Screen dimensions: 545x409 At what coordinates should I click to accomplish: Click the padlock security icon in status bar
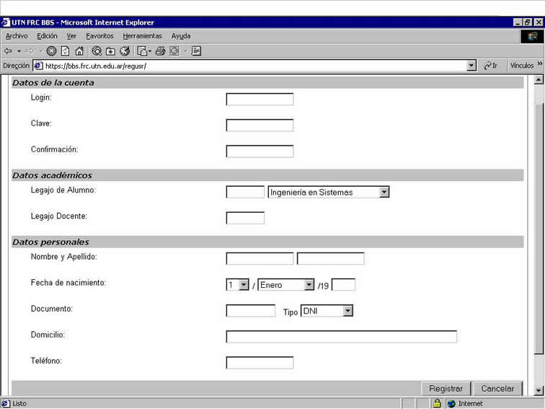[437, 403]
